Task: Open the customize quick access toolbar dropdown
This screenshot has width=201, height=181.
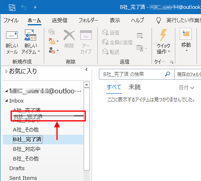Action: [35, 7]
